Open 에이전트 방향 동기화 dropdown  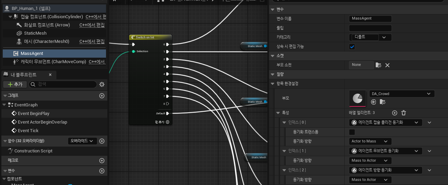click(x=385, y=170)
